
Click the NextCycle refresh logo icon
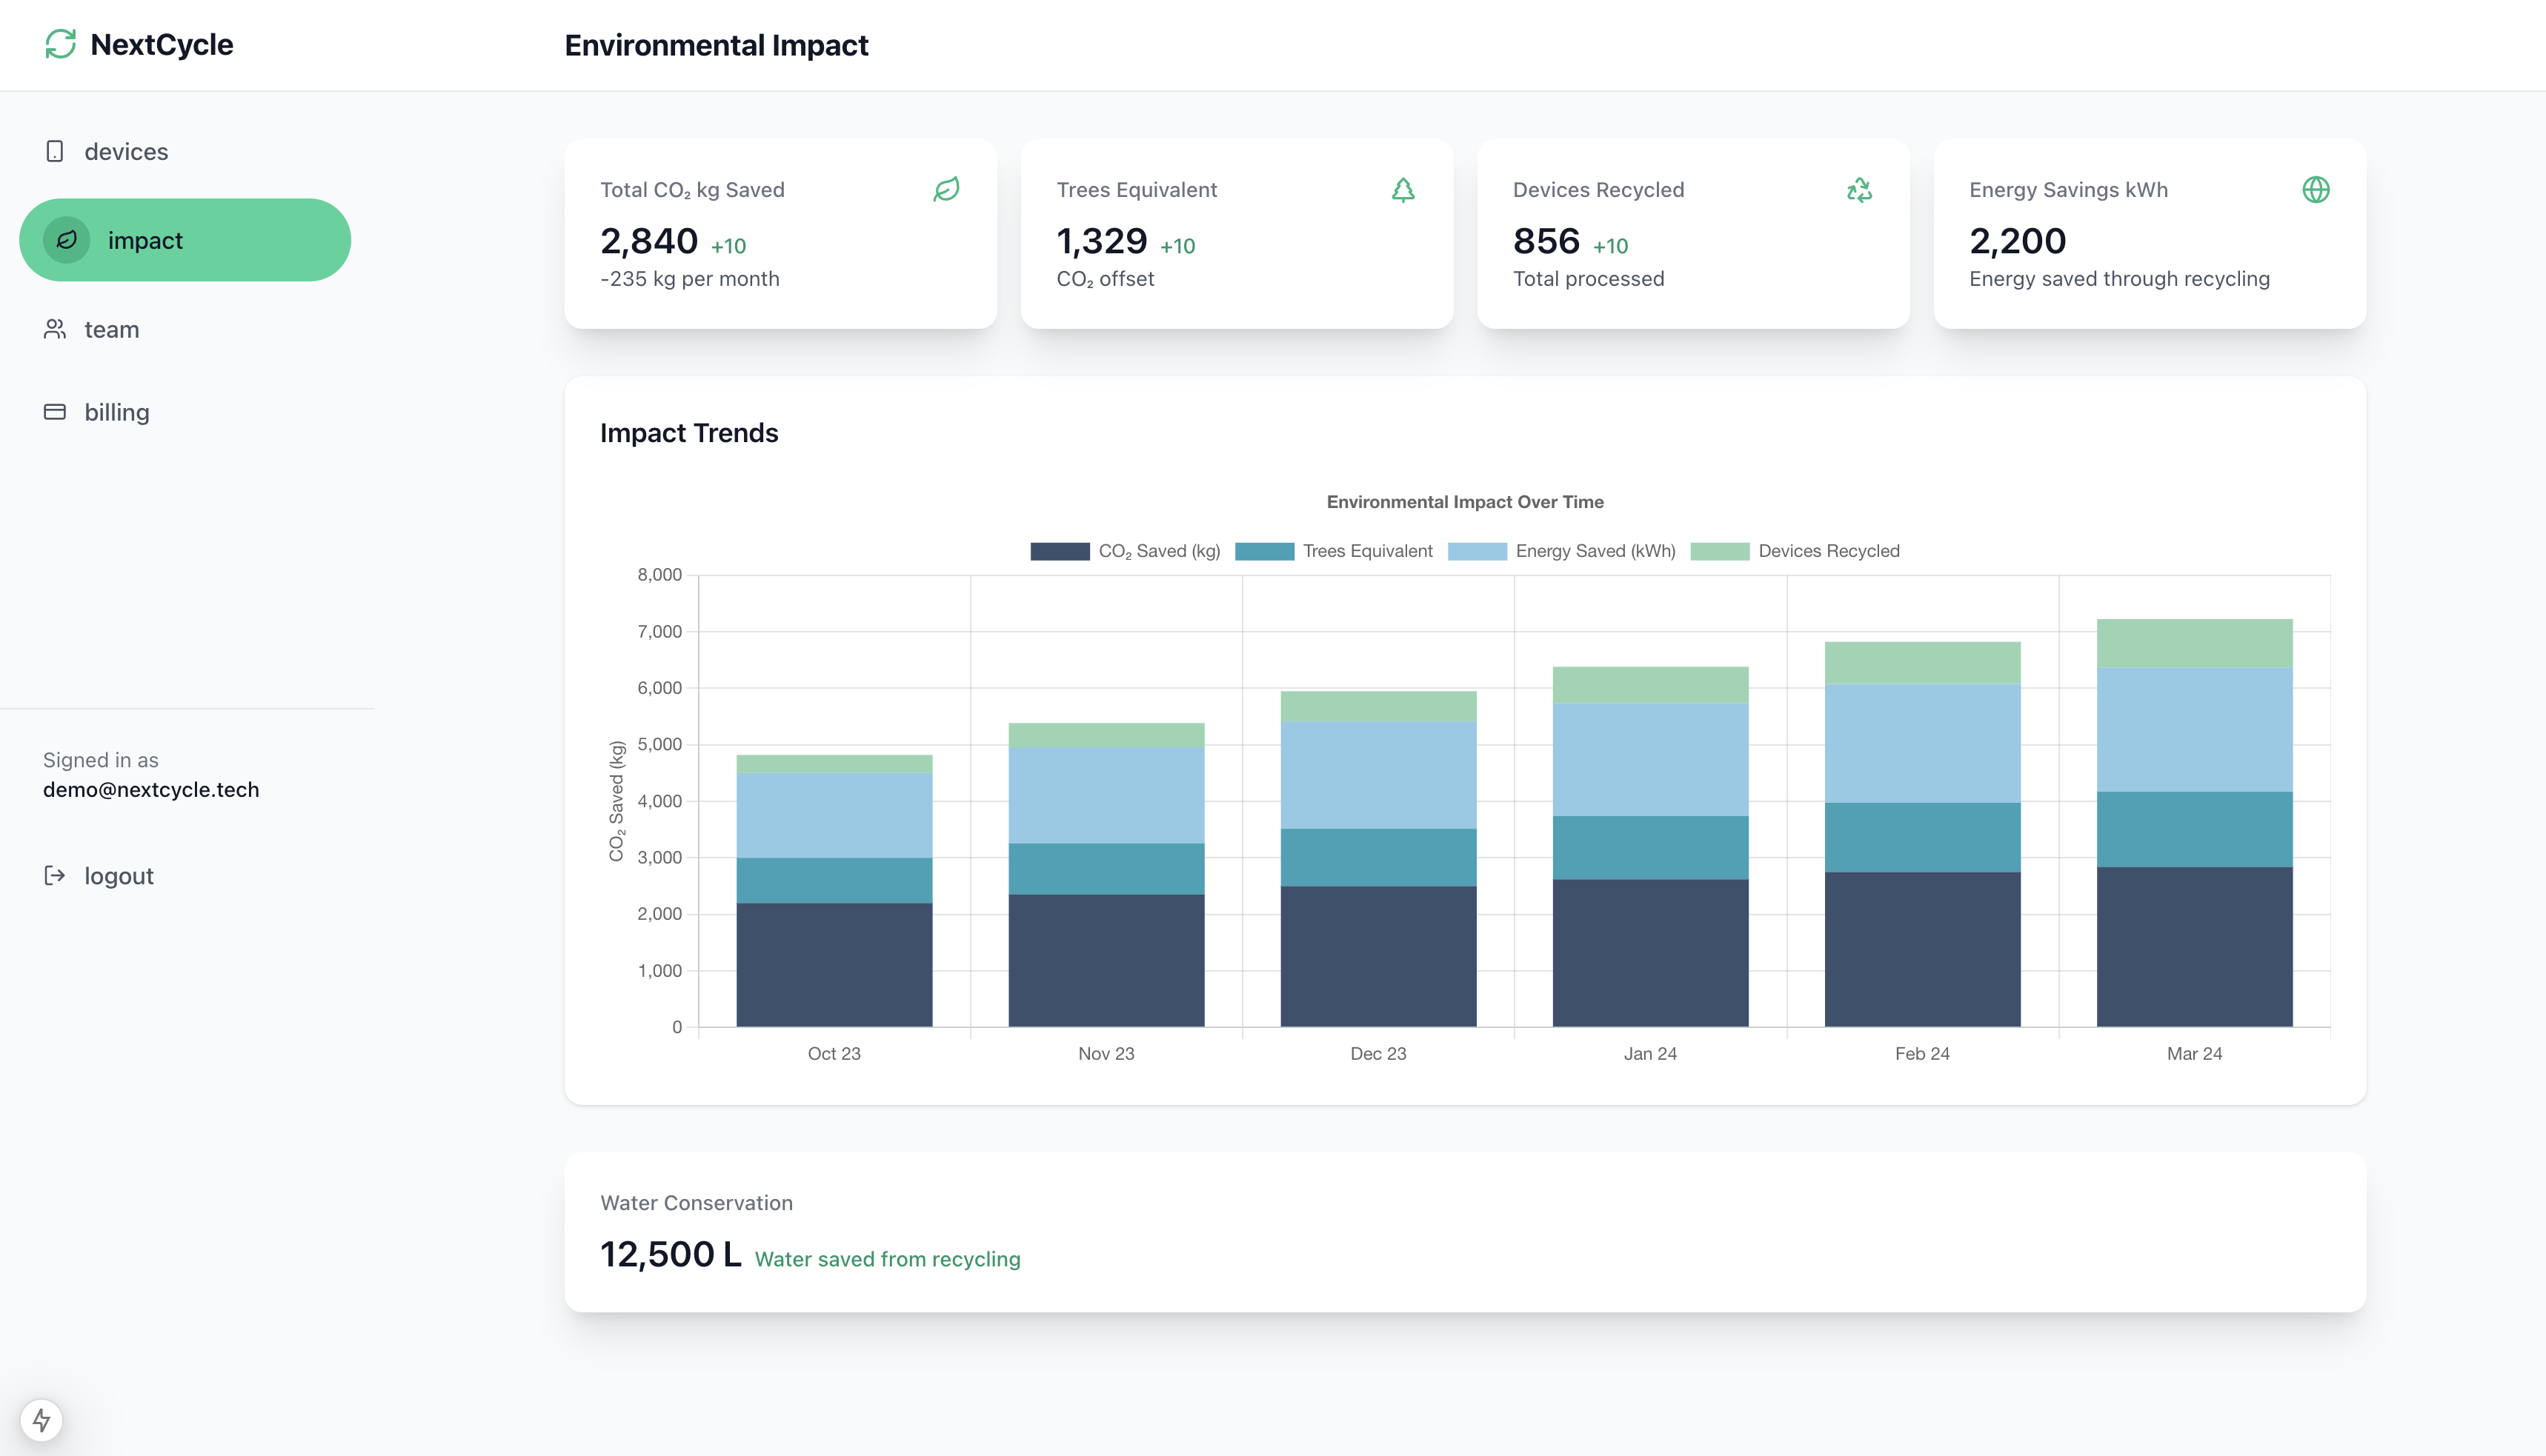tap(60, 44)
